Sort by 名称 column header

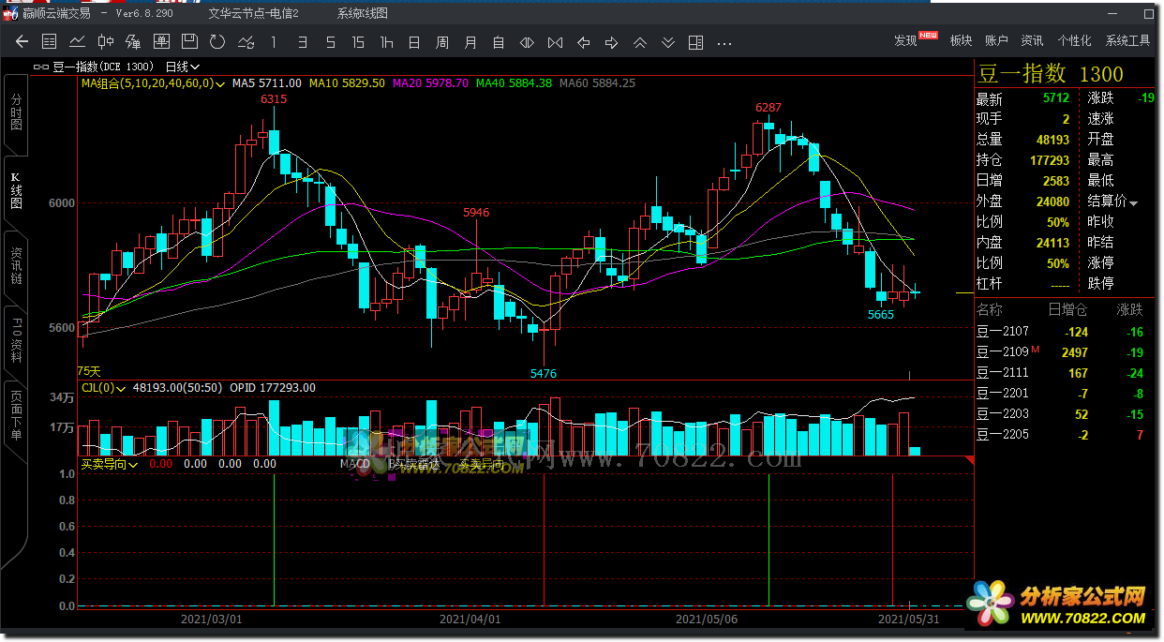(x=989, y=309)
